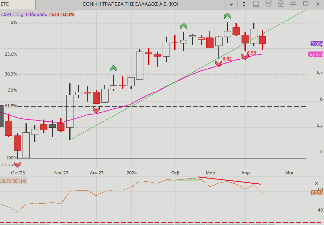The image size is (324, 225).
Task: Close the RSI indicator panel with X
Action: point(316,183)
